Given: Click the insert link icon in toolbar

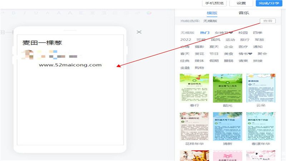Looking at the screenshot, I should (x=137, y=13).
